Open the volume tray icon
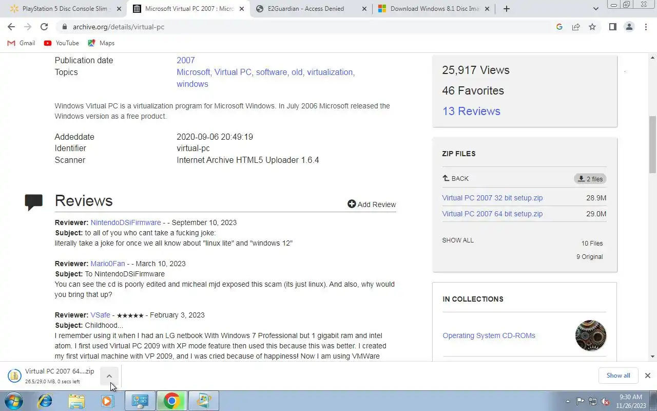This screenshot has height=411, width=657. pyautogui.click(x=605, y=401)
